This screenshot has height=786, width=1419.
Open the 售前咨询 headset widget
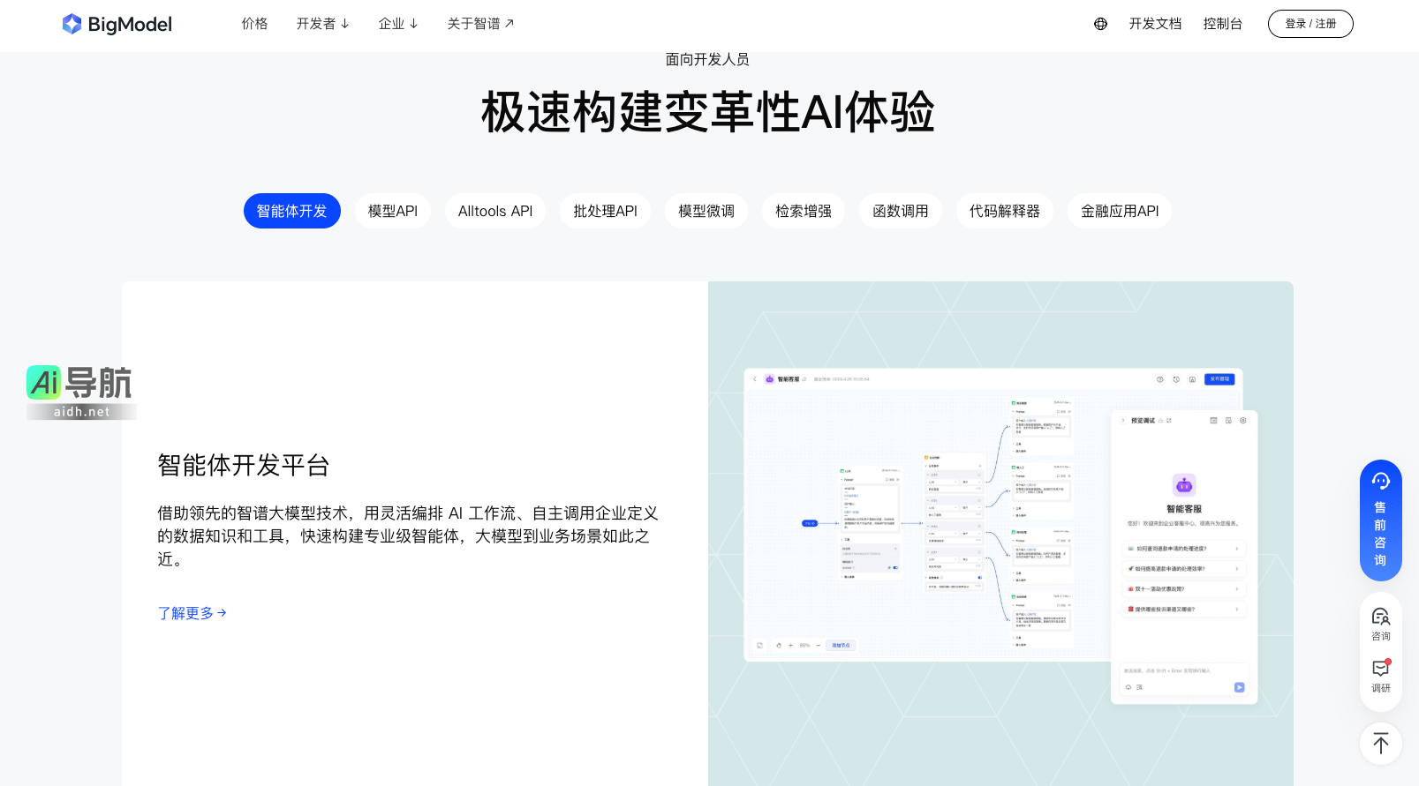[1380, 520]
